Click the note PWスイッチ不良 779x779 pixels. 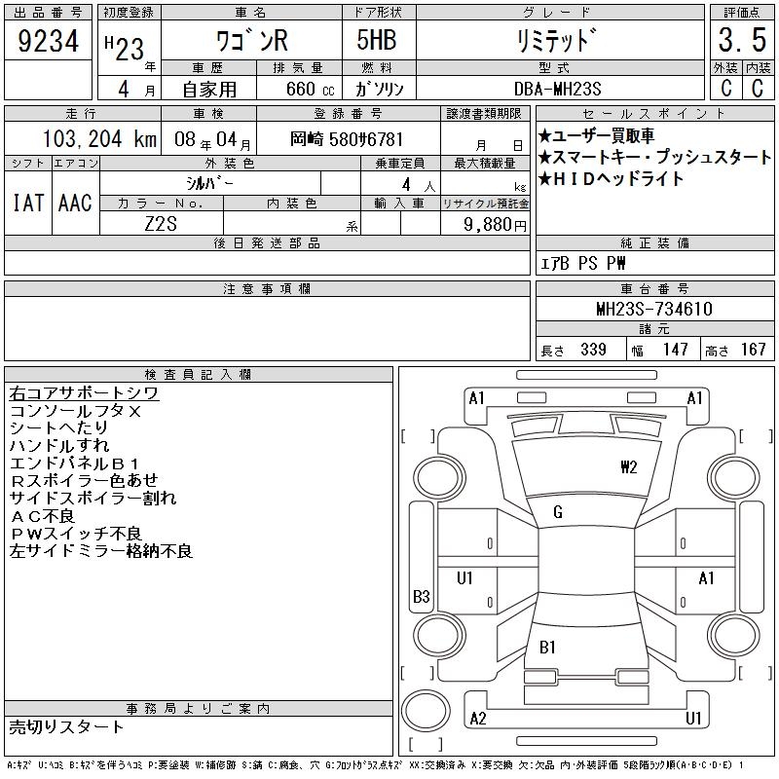tap(76, 534)
